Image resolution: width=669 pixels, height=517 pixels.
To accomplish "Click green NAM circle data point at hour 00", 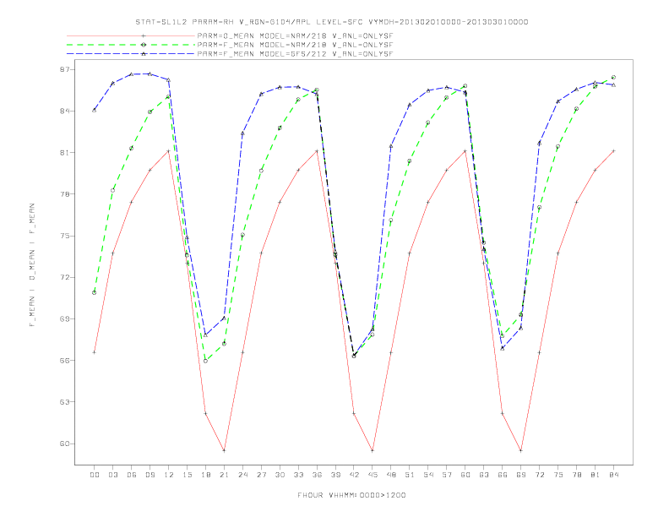I will point(95,292).
